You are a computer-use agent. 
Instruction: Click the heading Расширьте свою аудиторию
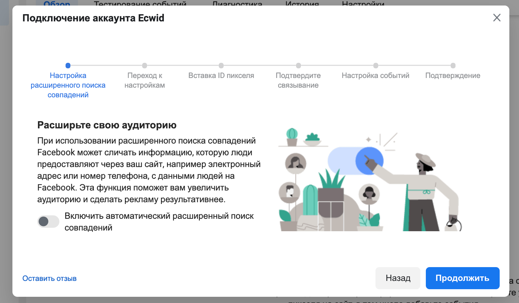[107, 125]
